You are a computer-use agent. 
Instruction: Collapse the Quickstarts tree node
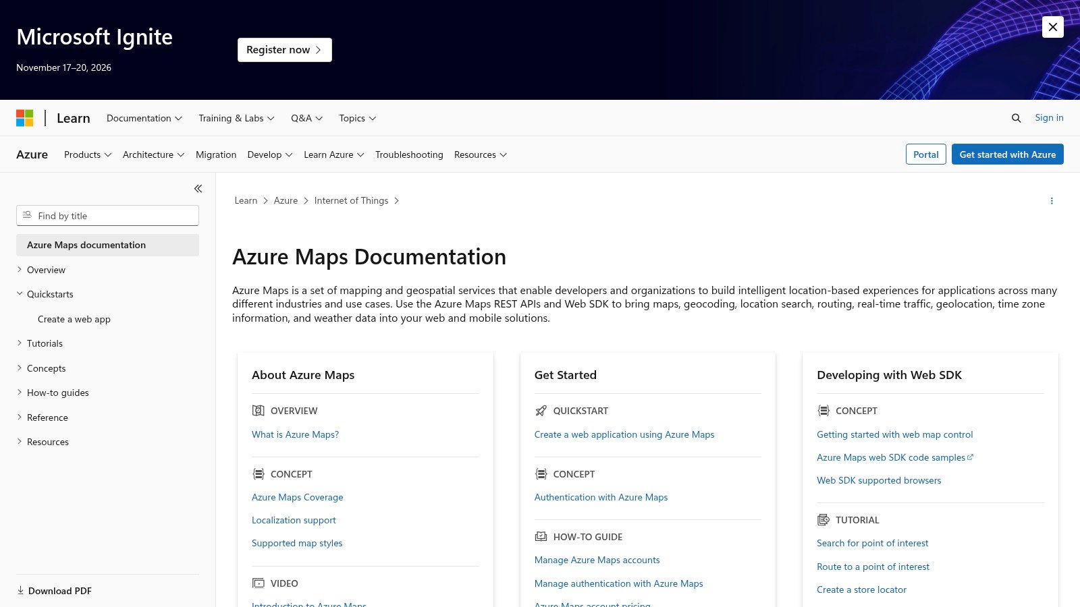20,294
